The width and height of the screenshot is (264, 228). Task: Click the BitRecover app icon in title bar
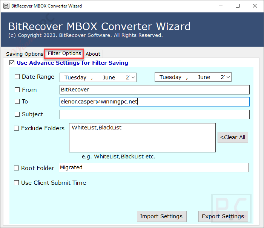[6, 6]
